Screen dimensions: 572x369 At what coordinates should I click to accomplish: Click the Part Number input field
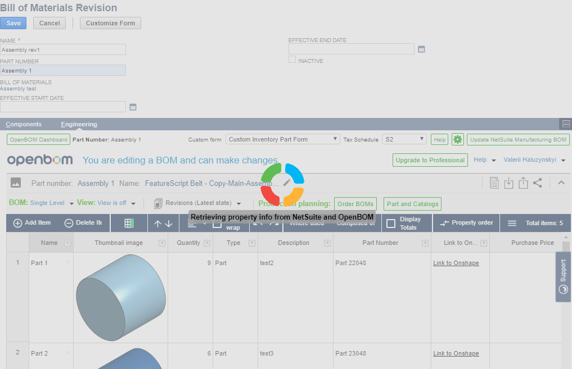63,70
